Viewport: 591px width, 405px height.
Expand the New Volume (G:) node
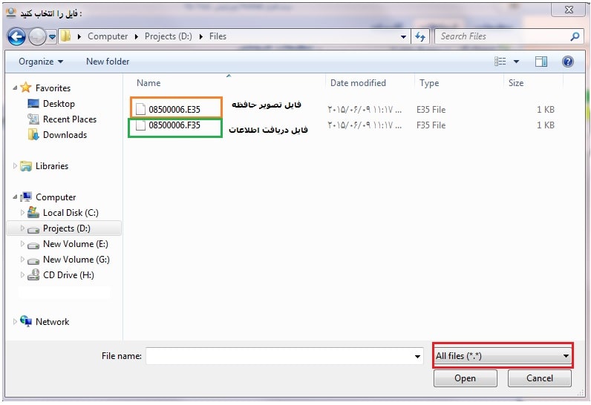pyautogui.click(x=22, y=259)
